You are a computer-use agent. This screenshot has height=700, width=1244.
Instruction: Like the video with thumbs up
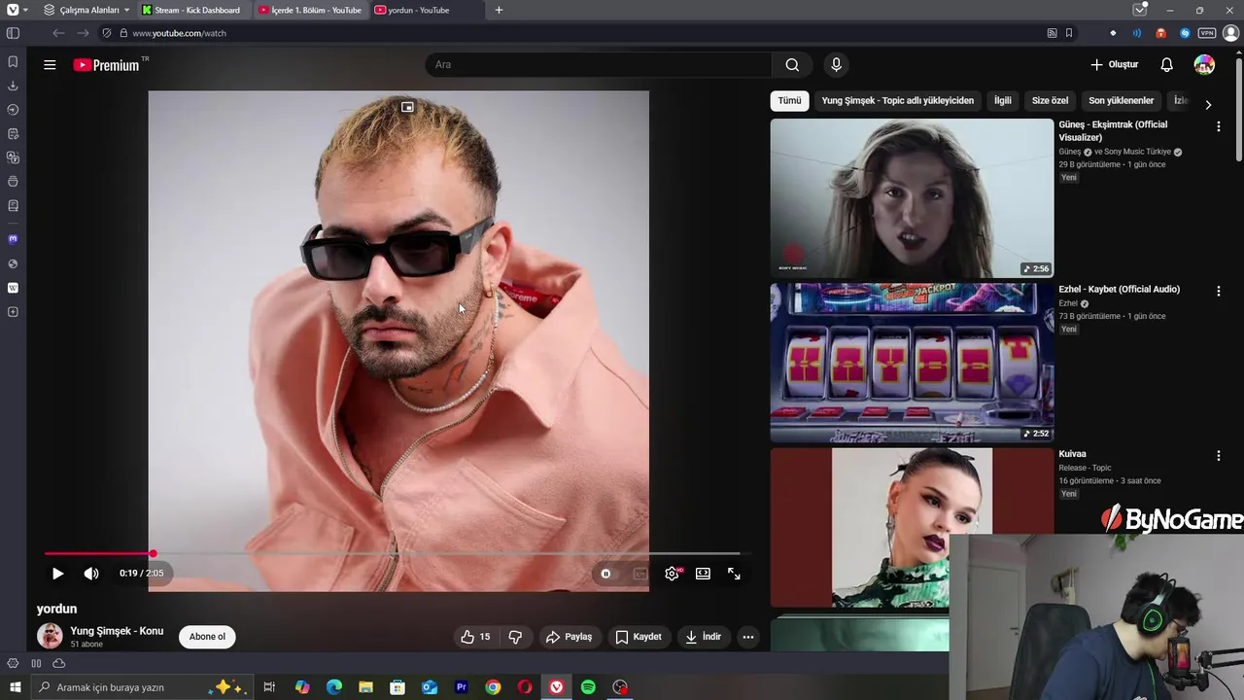coord(475,637)
